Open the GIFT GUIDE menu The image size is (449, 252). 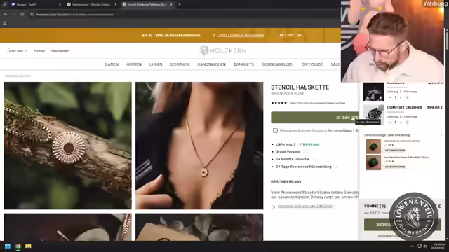point(312,64)
